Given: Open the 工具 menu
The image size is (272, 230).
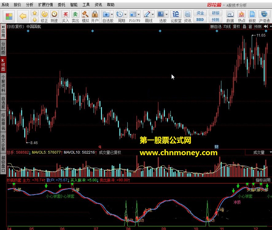Looking at the screenshot, I should (86, 5).
